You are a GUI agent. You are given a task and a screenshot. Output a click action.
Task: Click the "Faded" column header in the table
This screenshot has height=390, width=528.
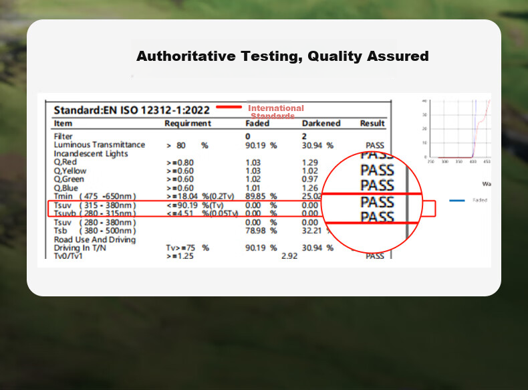pyautogui.click(x=257, y=123)
